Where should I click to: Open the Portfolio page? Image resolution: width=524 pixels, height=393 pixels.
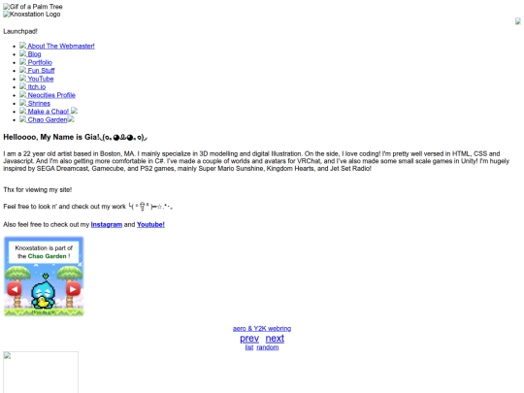(40, 62)
